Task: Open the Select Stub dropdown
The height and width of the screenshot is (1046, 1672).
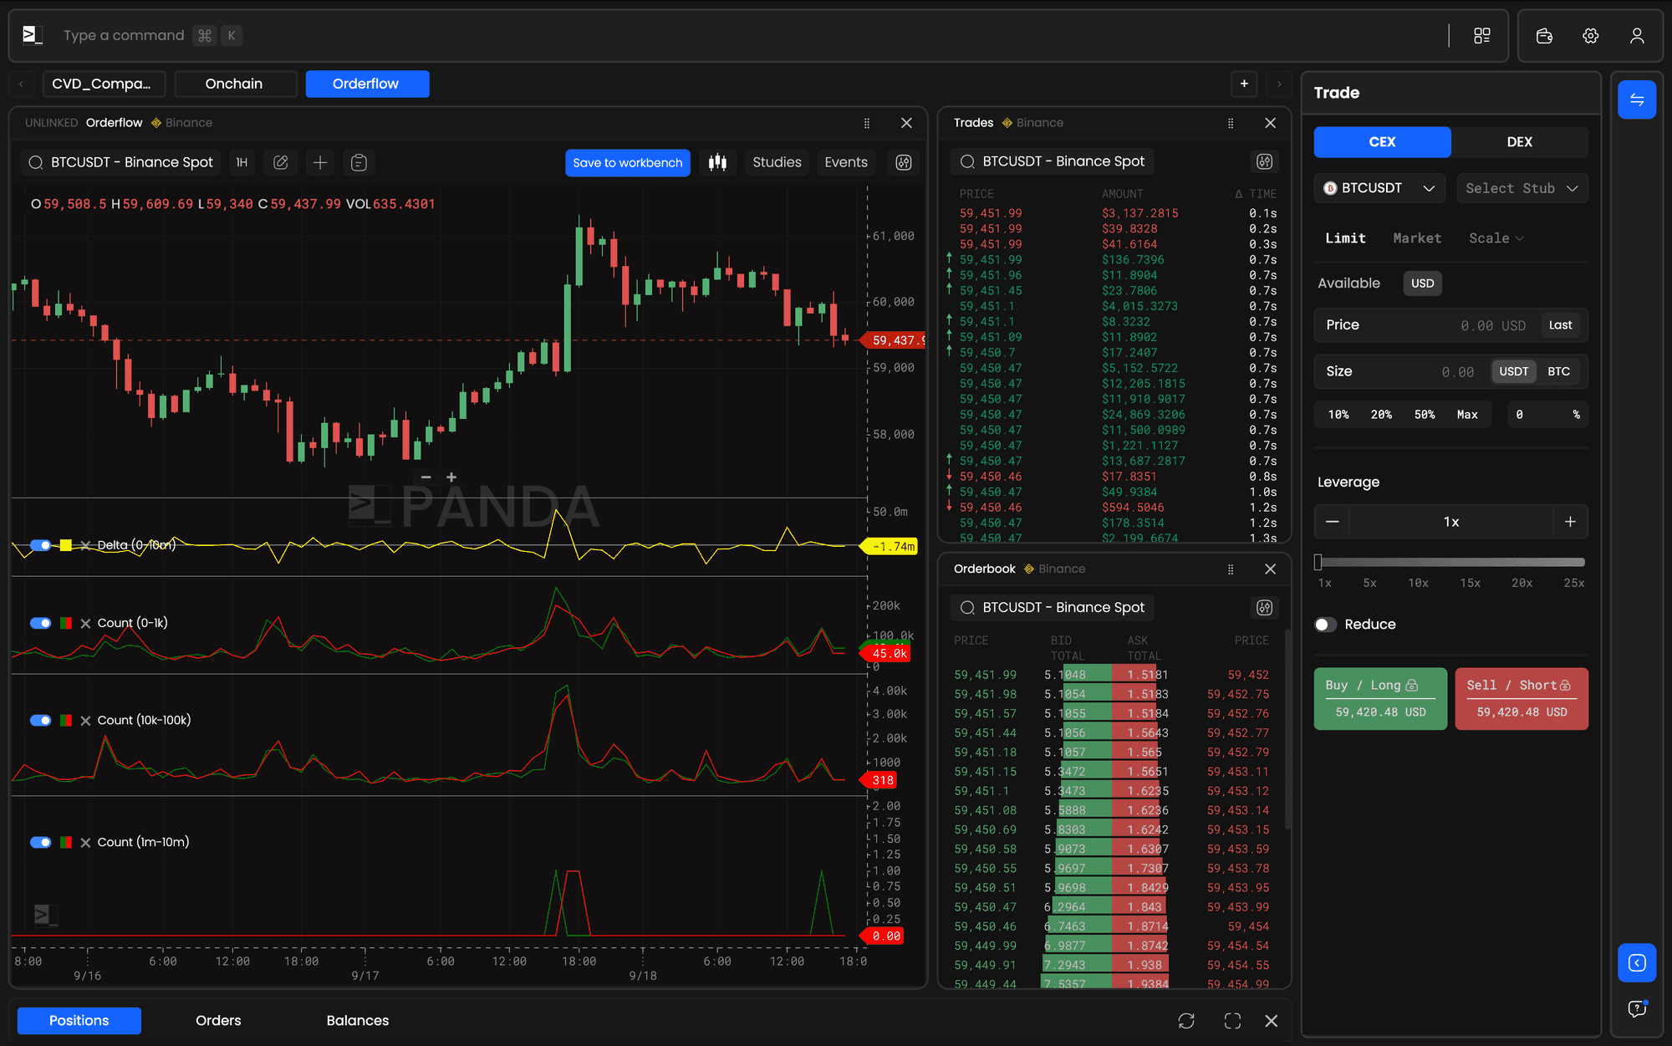Action: coord(1522,188)
